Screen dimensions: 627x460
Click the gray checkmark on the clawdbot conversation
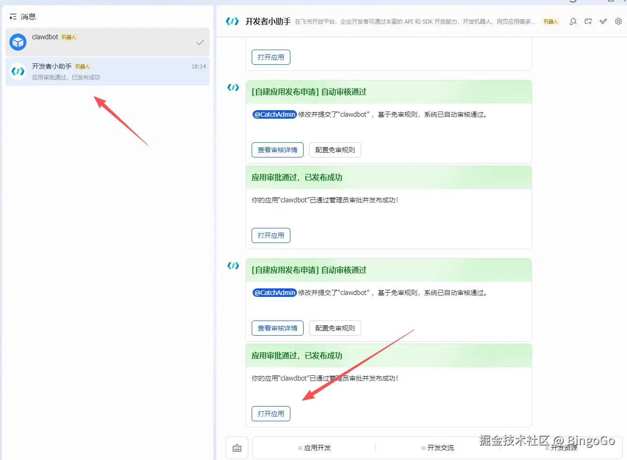click(200, 42)
